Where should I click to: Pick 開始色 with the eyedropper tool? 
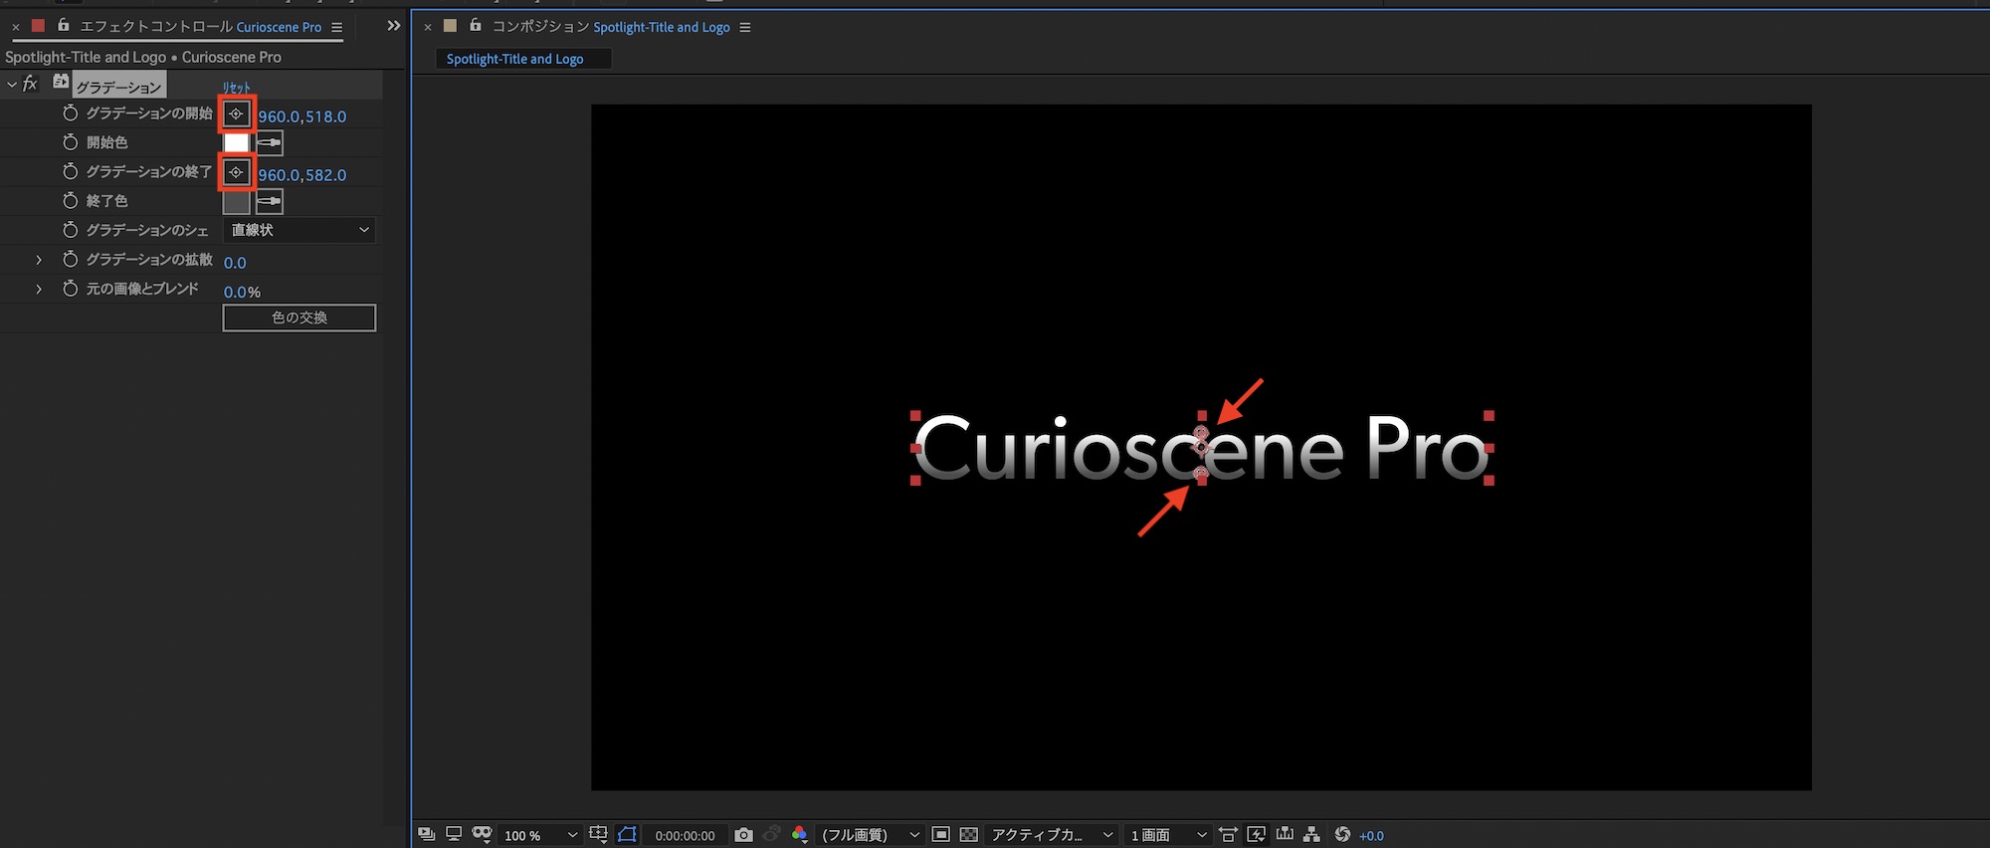pyautogui.click(x=270, y=143)
